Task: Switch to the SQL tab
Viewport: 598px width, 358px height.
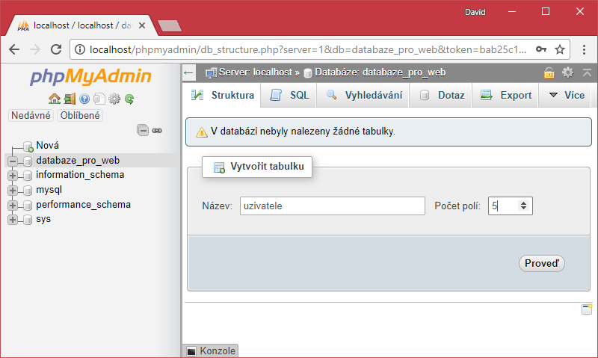Action: [x=289, y=96]
